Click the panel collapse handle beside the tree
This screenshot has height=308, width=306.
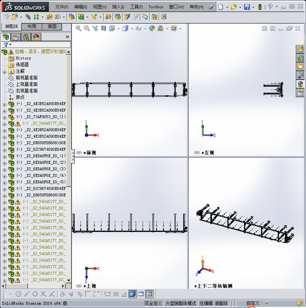[x=73, y=156]
